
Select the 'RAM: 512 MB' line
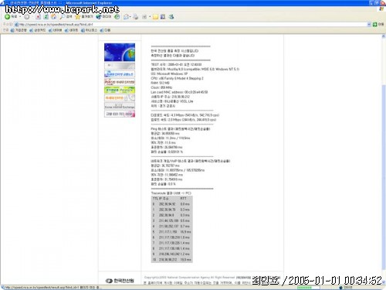tap(160, 83)
